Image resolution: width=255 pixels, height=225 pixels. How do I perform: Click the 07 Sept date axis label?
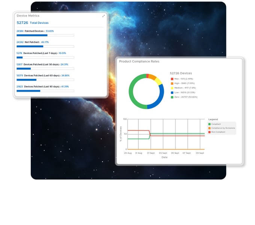pyautogui.click(x=186, y=153)
